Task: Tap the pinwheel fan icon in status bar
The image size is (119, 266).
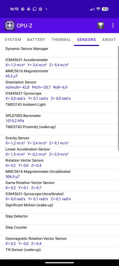Action: [23, 9]
